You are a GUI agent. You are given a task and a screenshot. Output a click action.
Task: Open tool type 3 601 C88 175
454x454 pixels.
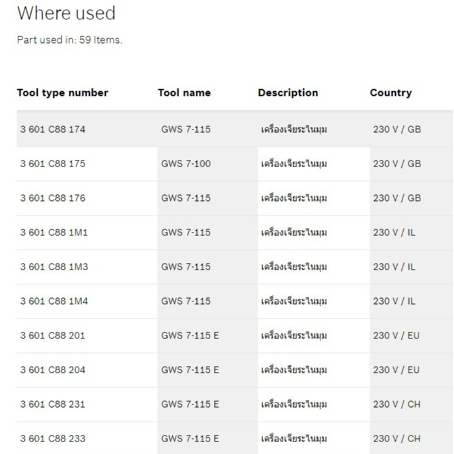tap(53, 164)
